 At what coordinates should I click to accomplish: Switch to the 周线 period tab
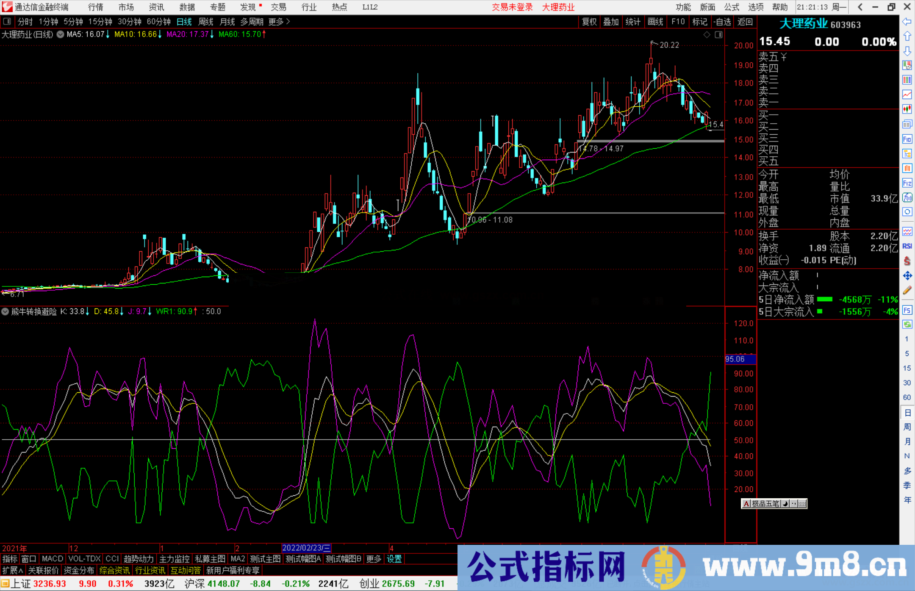[x=205, y=22]
